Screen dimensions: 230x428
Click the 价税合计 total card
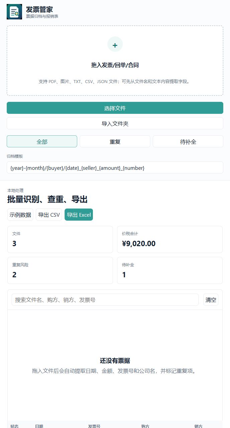(170, 239)
